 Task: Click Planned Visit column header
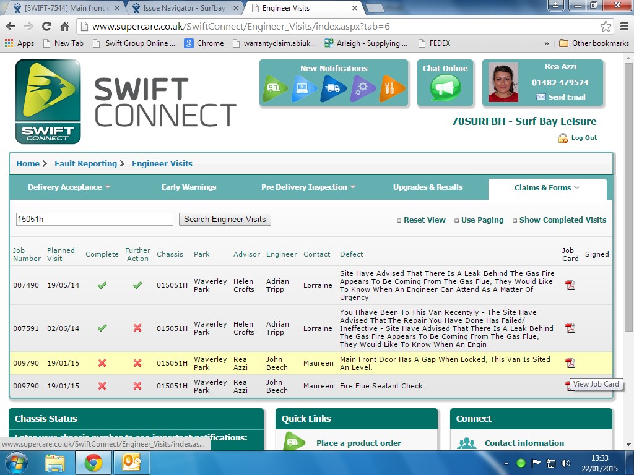pyautogui.click(x=61, y=254)
